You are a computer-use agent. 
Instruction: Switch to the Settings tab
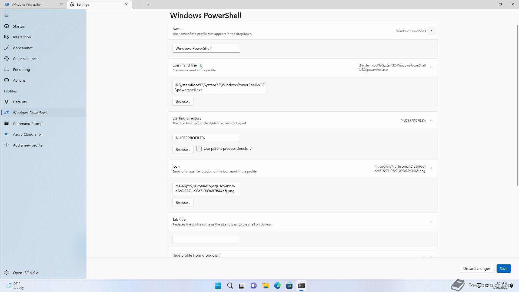100,4
